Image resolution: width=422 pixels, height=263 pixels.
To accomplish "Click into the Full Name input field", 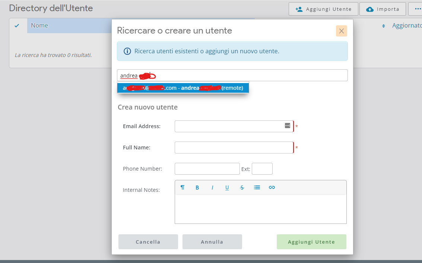I will (234, 148).
